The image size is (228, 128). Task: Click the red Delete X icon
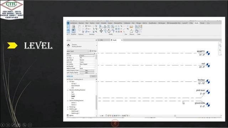pos(121,32)
